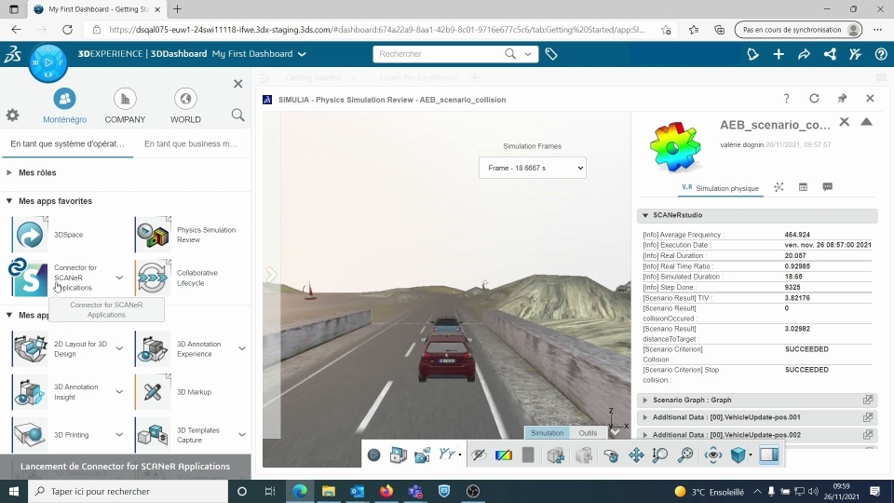Click the notifications flag icon in header

click(x=752, y=54)
